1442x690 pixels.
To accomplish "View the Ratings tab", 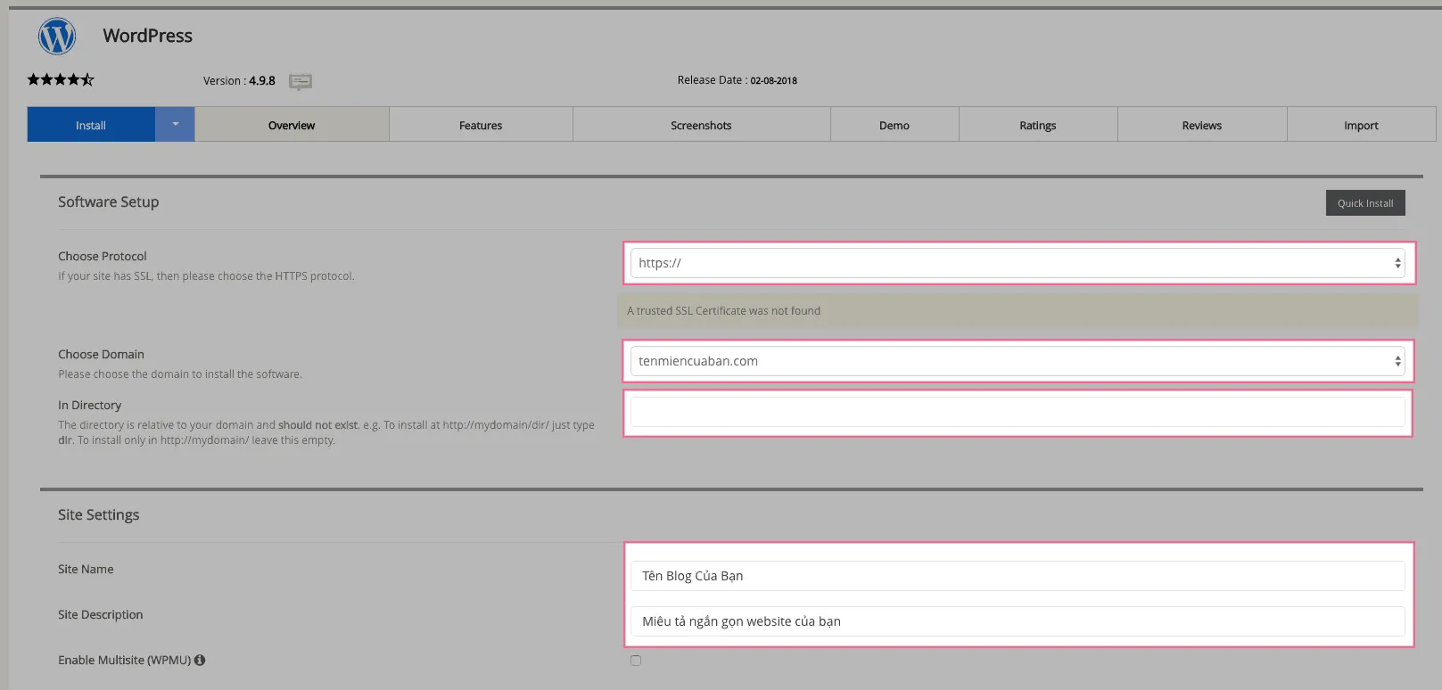I will point(1038,125).
